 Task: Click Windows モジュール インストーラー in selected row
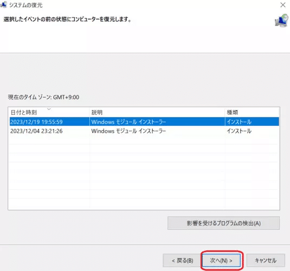(x=128, y=122)
